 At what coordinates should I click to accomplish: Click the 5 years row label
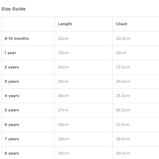(12, 110)
